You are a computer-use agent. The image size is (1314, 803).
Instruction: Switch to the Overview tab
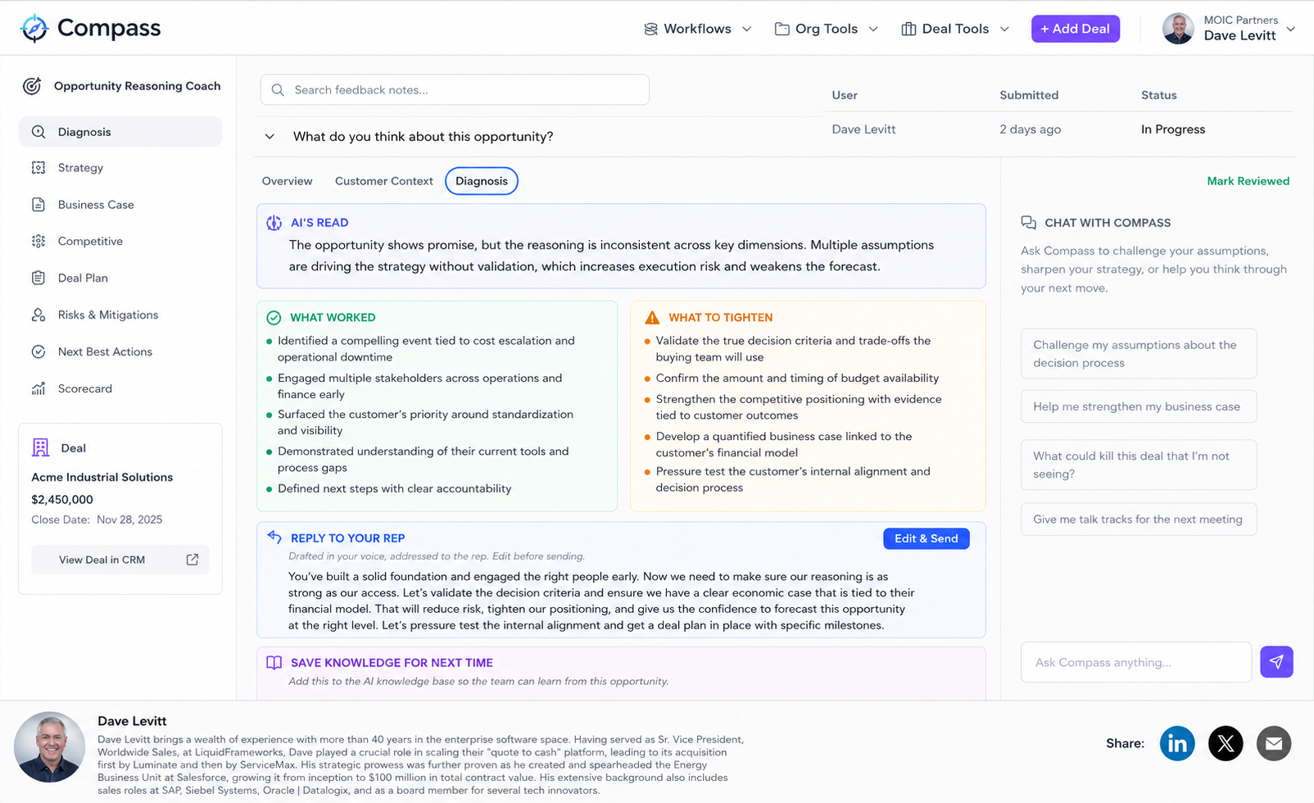coord(287,181)
